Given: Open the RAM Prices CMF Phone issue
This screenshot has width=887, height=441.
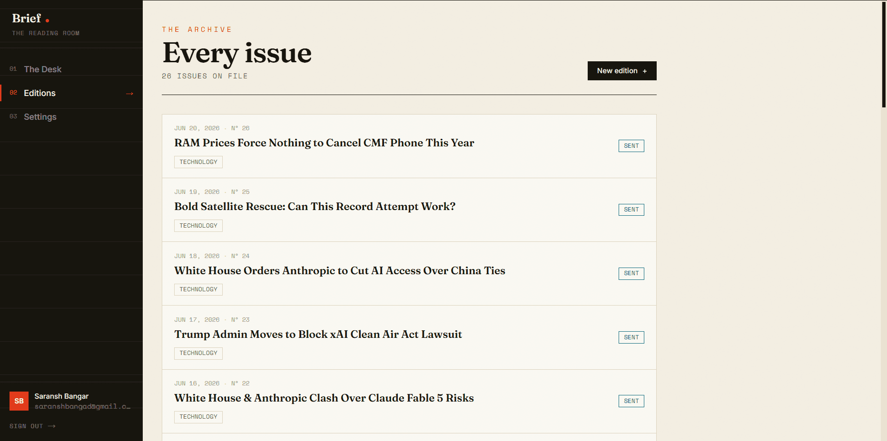Looking at the screenshot, I should (324, 143).
